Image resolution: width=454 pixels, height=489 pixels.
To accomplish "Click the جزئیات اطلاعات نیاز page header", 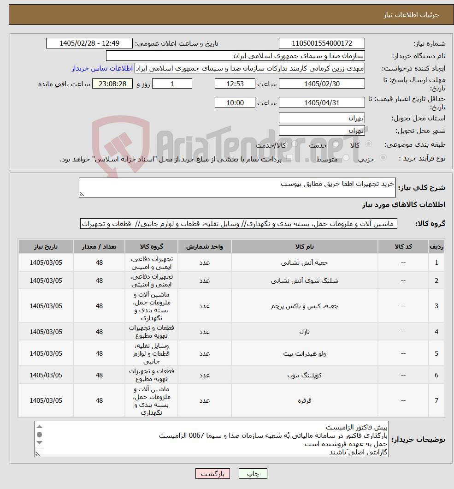I will pyautogui.click(x=411, y=15).
